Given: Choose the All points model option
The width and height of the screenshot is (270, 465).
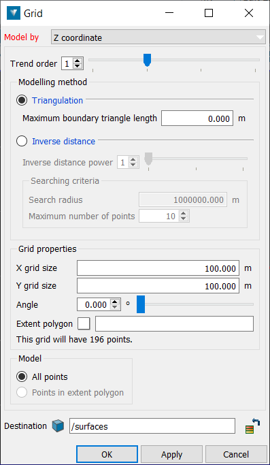Looking at the screenshot, I should (22, 377).
